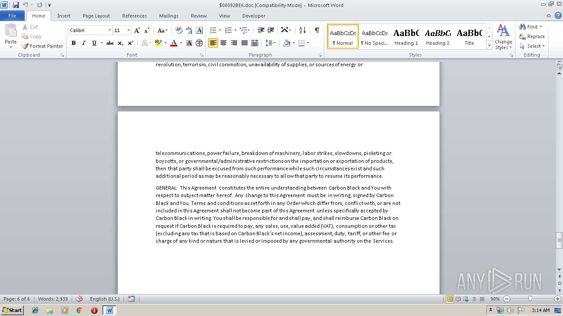Open the File tab
Screen dimensions: 563x316
pyautogui.click(x=12, y=16)
